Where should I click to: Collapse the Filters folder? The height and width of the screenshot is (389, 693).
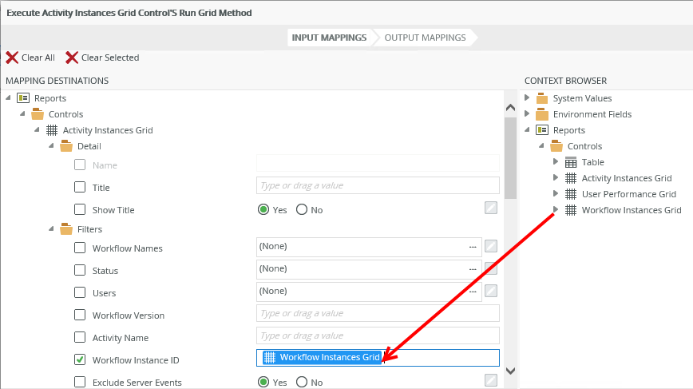50,229
